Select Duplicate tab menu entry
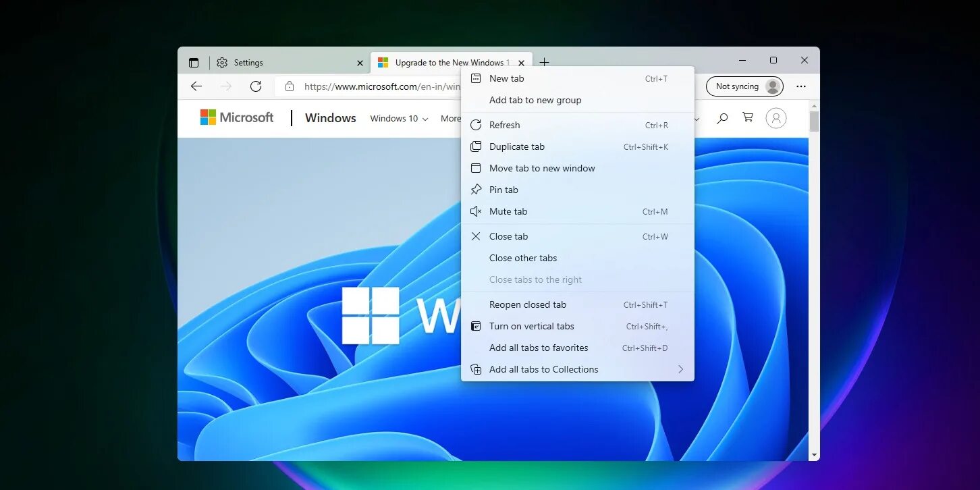This screenshot has width=980, height=490. tap(578, 147)
